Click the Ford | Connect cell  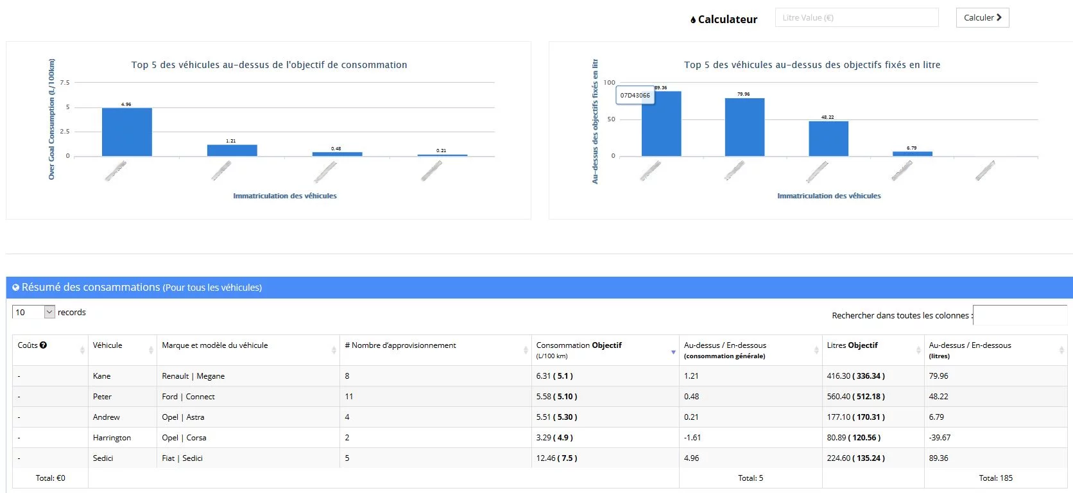(248, 397)
